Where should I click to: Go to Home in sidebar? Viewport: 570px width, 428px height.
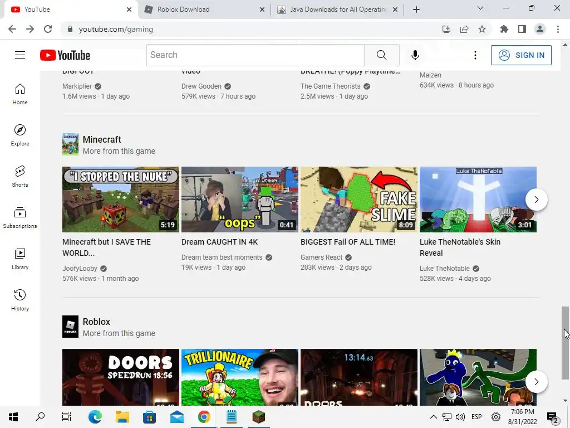20,94
